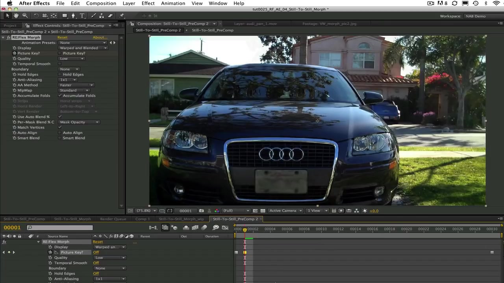The width and height of the screenshot is (504, 283).
Task: Open the MipMap Standard dropdown
Action: (74, 90)
